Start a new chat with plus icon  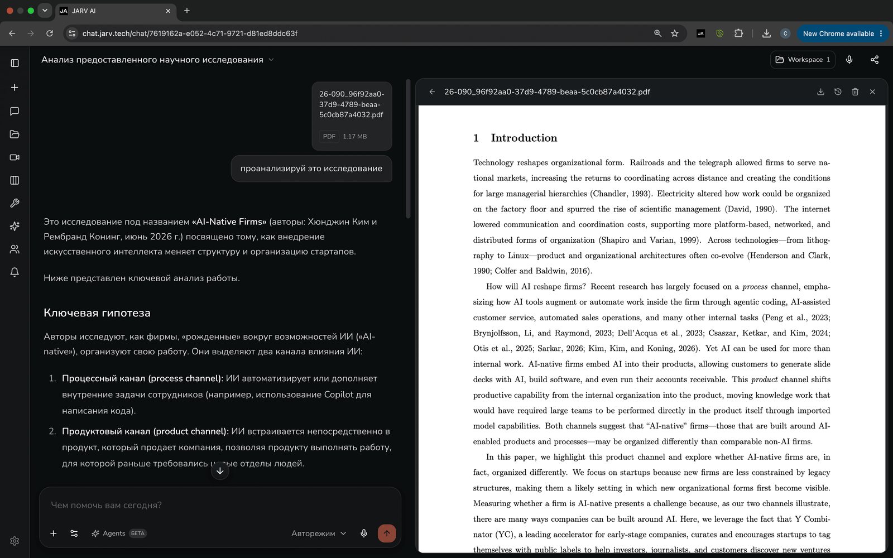15,88
